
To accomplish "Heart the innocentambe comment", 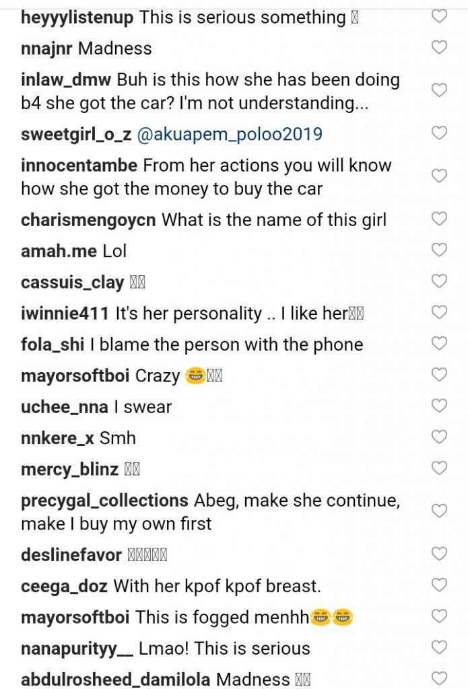I will pyautogui.click(x=439, y=176).
